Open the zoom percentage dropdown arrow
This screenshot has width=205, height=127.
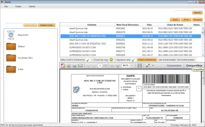[132, 65]
